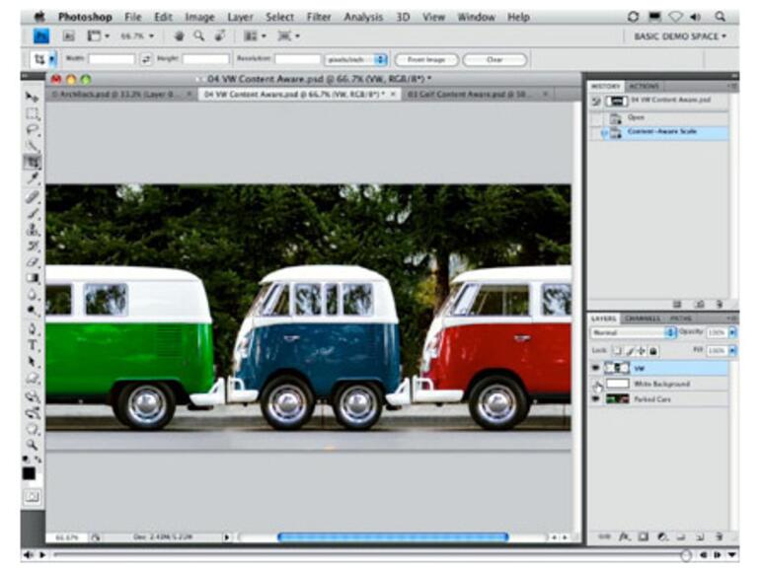Open the pixels/inch resolution units dropdown
Screen dimensions: 760x570
tap(357, 59)
